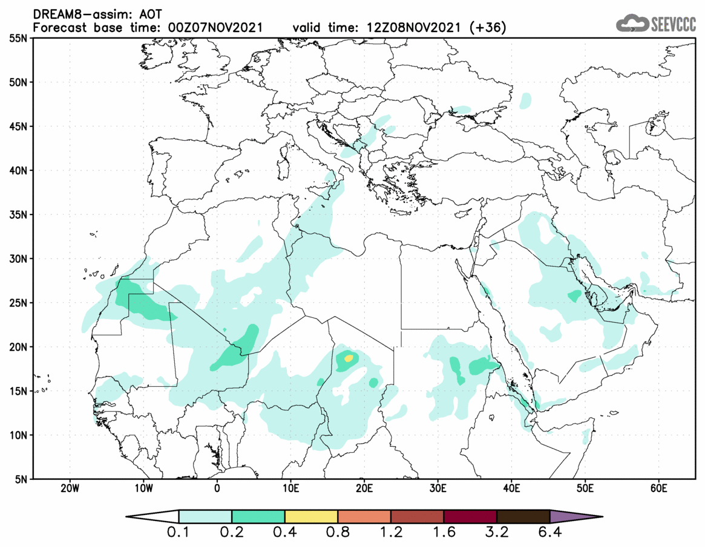Click the 30N latitude label
The image size is (705, 547).
pyautogui.click(x=18, y=259)
